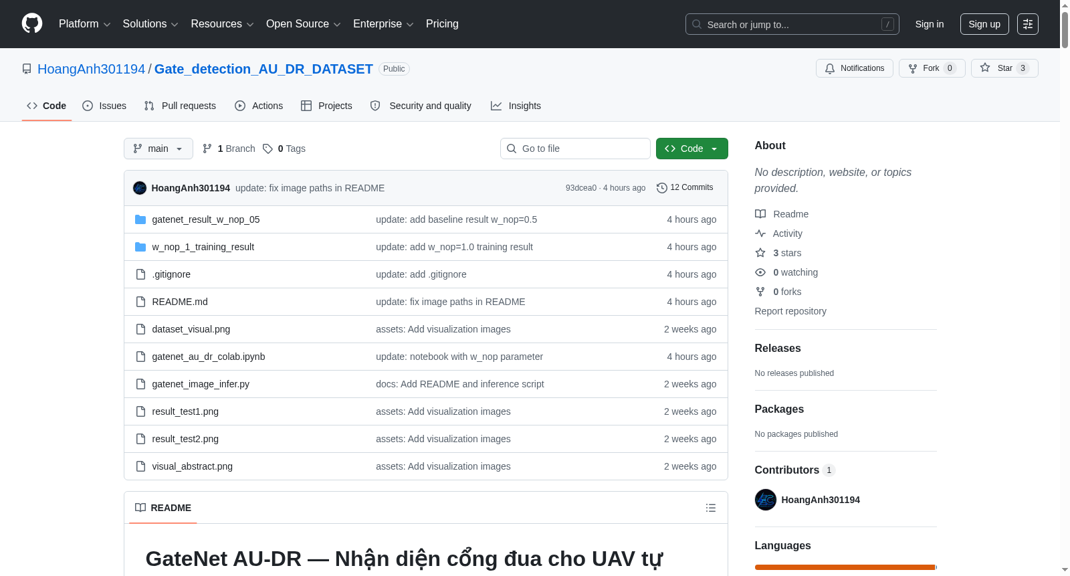Open the result_test1.png file
The width and height of the screenshot is (1070, 576).
pos(185,411)
